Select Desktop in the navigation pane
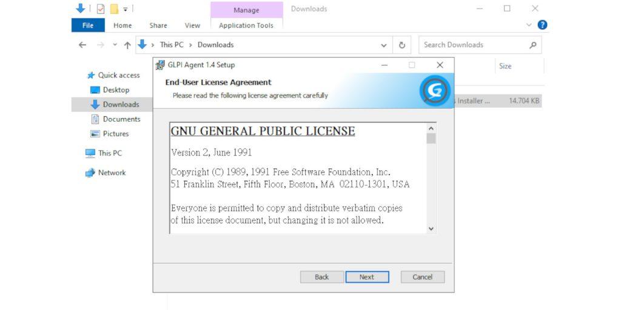This screenshot has width=621, height=310. coord(110,90)
